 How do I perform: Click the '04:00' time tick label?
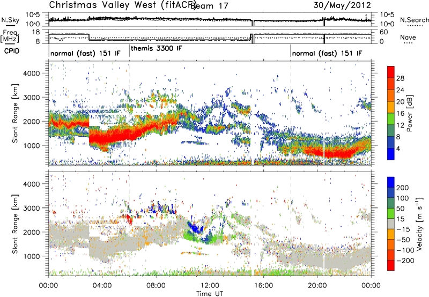tap(102, 286)
